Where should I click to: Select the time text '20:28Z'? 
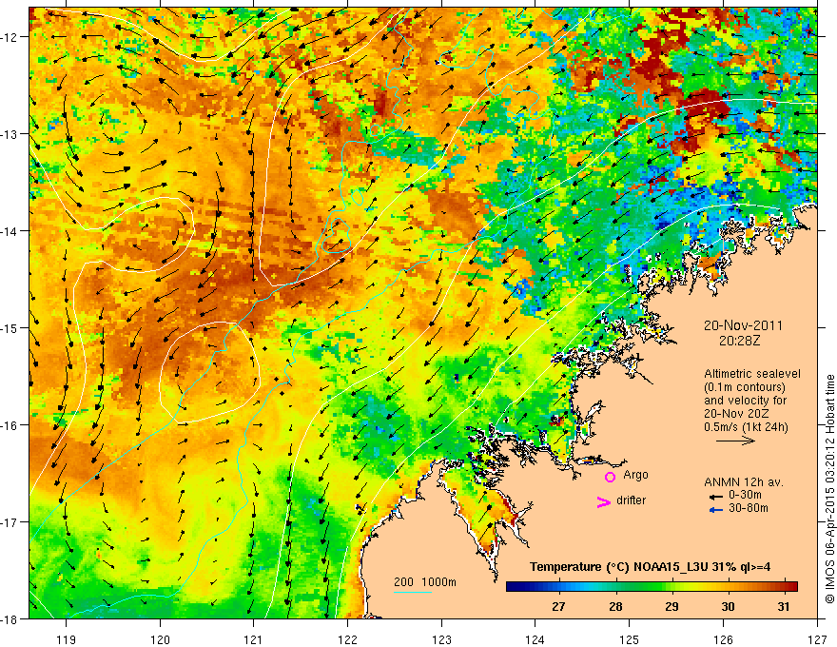[x=739, y=341]
